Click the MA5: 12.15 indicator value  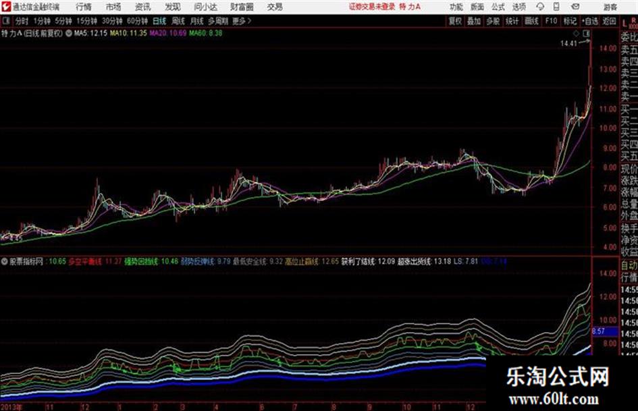click(90, 33)
